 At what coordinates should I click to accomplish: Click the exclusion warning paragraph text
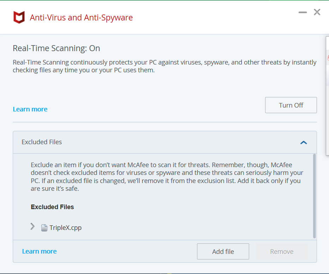tap(167, 177)
